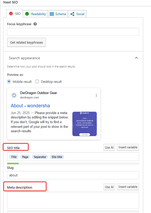Click the Focus keyphrase help question-mark icon
This screenshot has height=213, width=151.
click(x=35, y=24)
